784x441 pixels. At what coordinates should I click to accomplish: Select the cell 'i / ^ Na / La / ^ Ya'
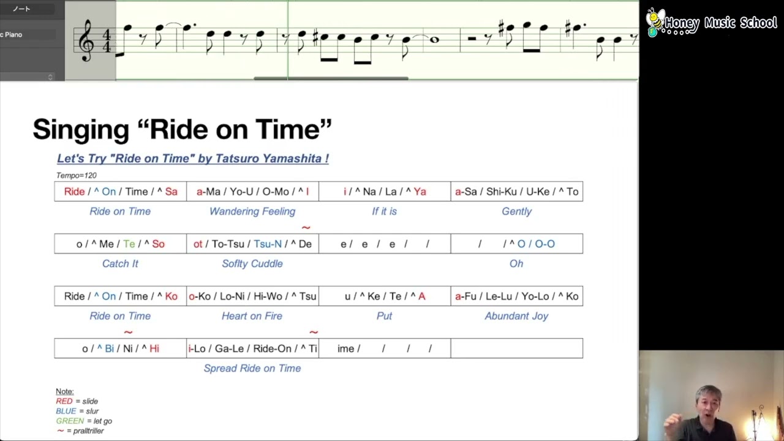pos(385,192)
